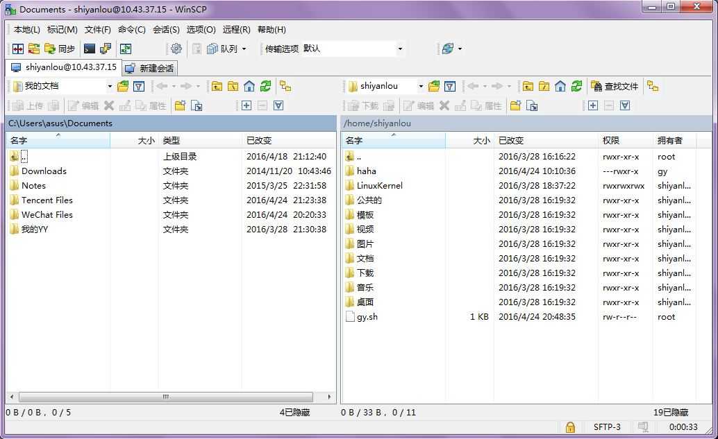Expand the globe session icon dropdown
The height and width of the screenshot is (439, 718).
point(460,49)
